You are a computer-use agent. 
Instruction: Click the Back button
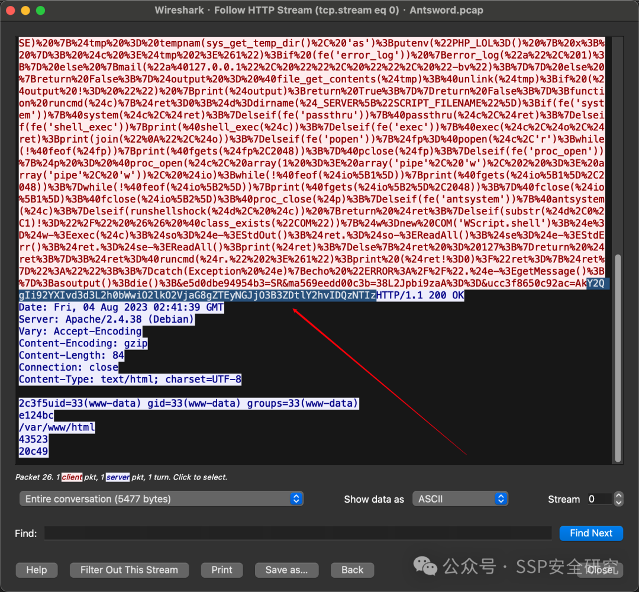pos(352,570)
